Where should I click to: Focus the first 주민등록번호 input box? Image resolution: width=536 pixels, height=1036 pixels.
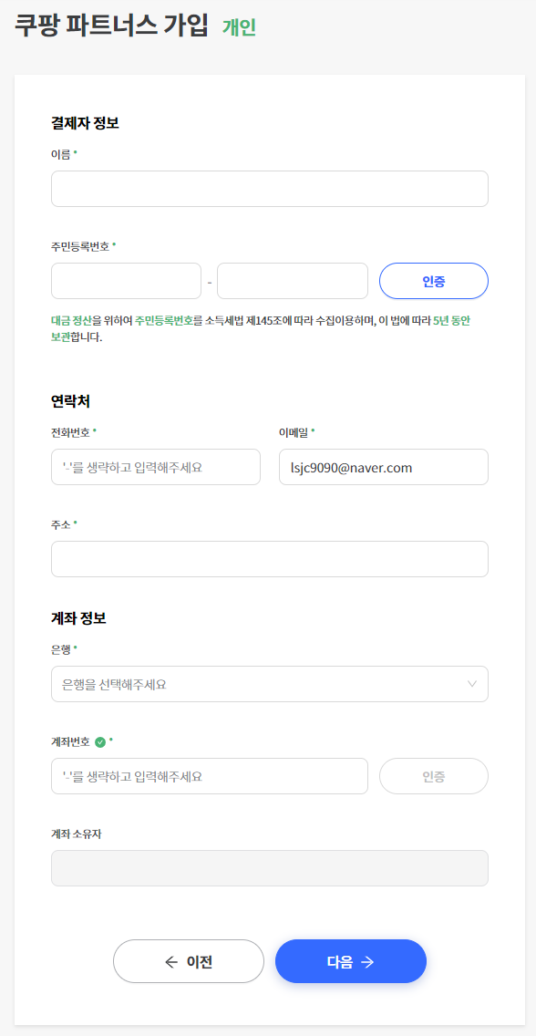pyautogui.click(x=126, y=281)
